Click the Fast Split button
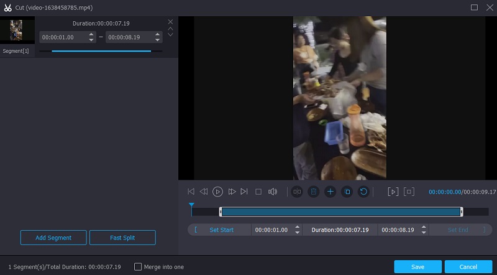Image resolution: width=497 pixels, height=275 pixels. point(122,238)
